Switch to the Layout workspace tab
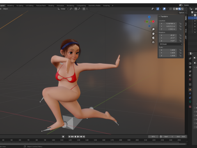Viewport: 197px width, 148px height. pos(2,6)
